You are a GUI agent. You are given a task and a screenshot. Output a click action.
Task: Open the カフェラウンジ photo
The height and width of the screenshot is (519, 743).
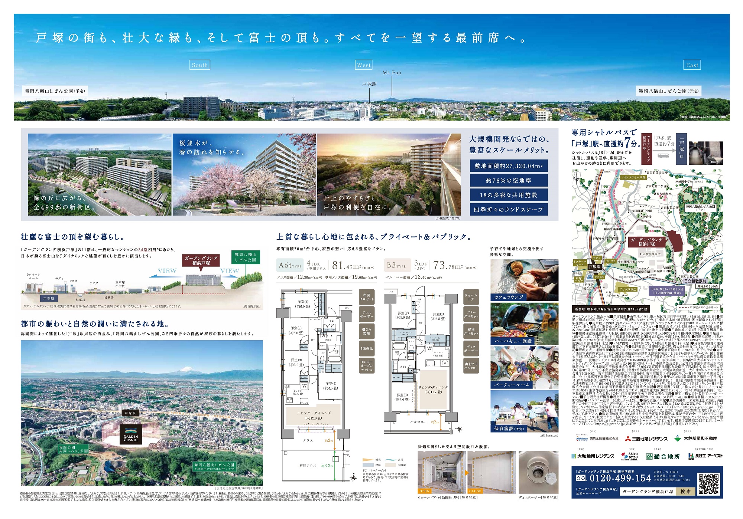pos(524,280)
